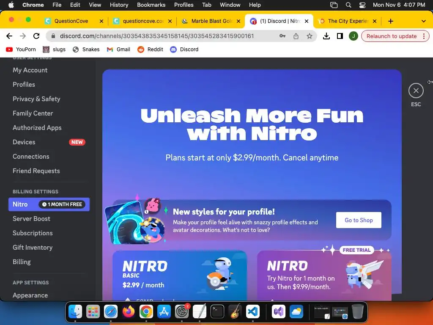Reload the Discord page
The width and height of the screenshot is (433, 325).
[x=36, y=36]
